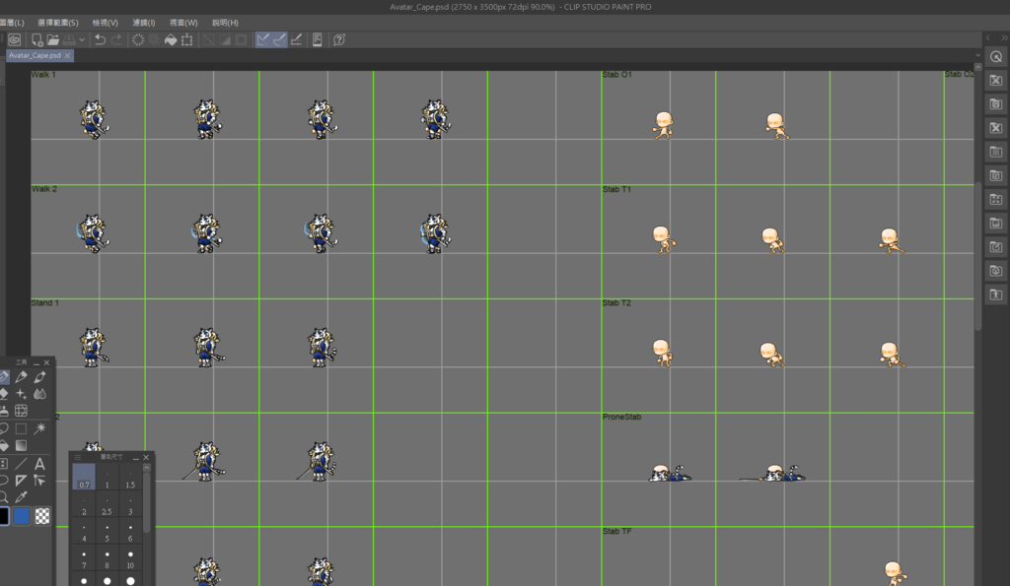Pick the Rectangle selection marquee tool
Viewport: 1010px width, 586px height.
[x=21, y=428]
